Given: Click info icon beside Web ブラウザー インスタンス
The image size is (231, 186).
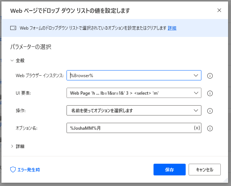Looking at the screenshot, I should (x=210, y=76).
